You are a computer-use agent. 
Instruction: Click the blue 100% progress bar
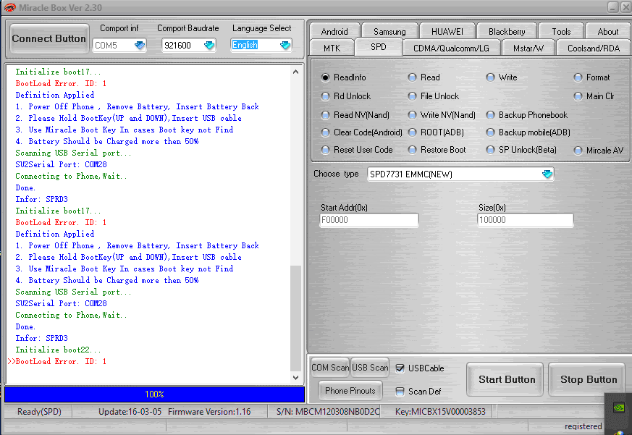154,394
